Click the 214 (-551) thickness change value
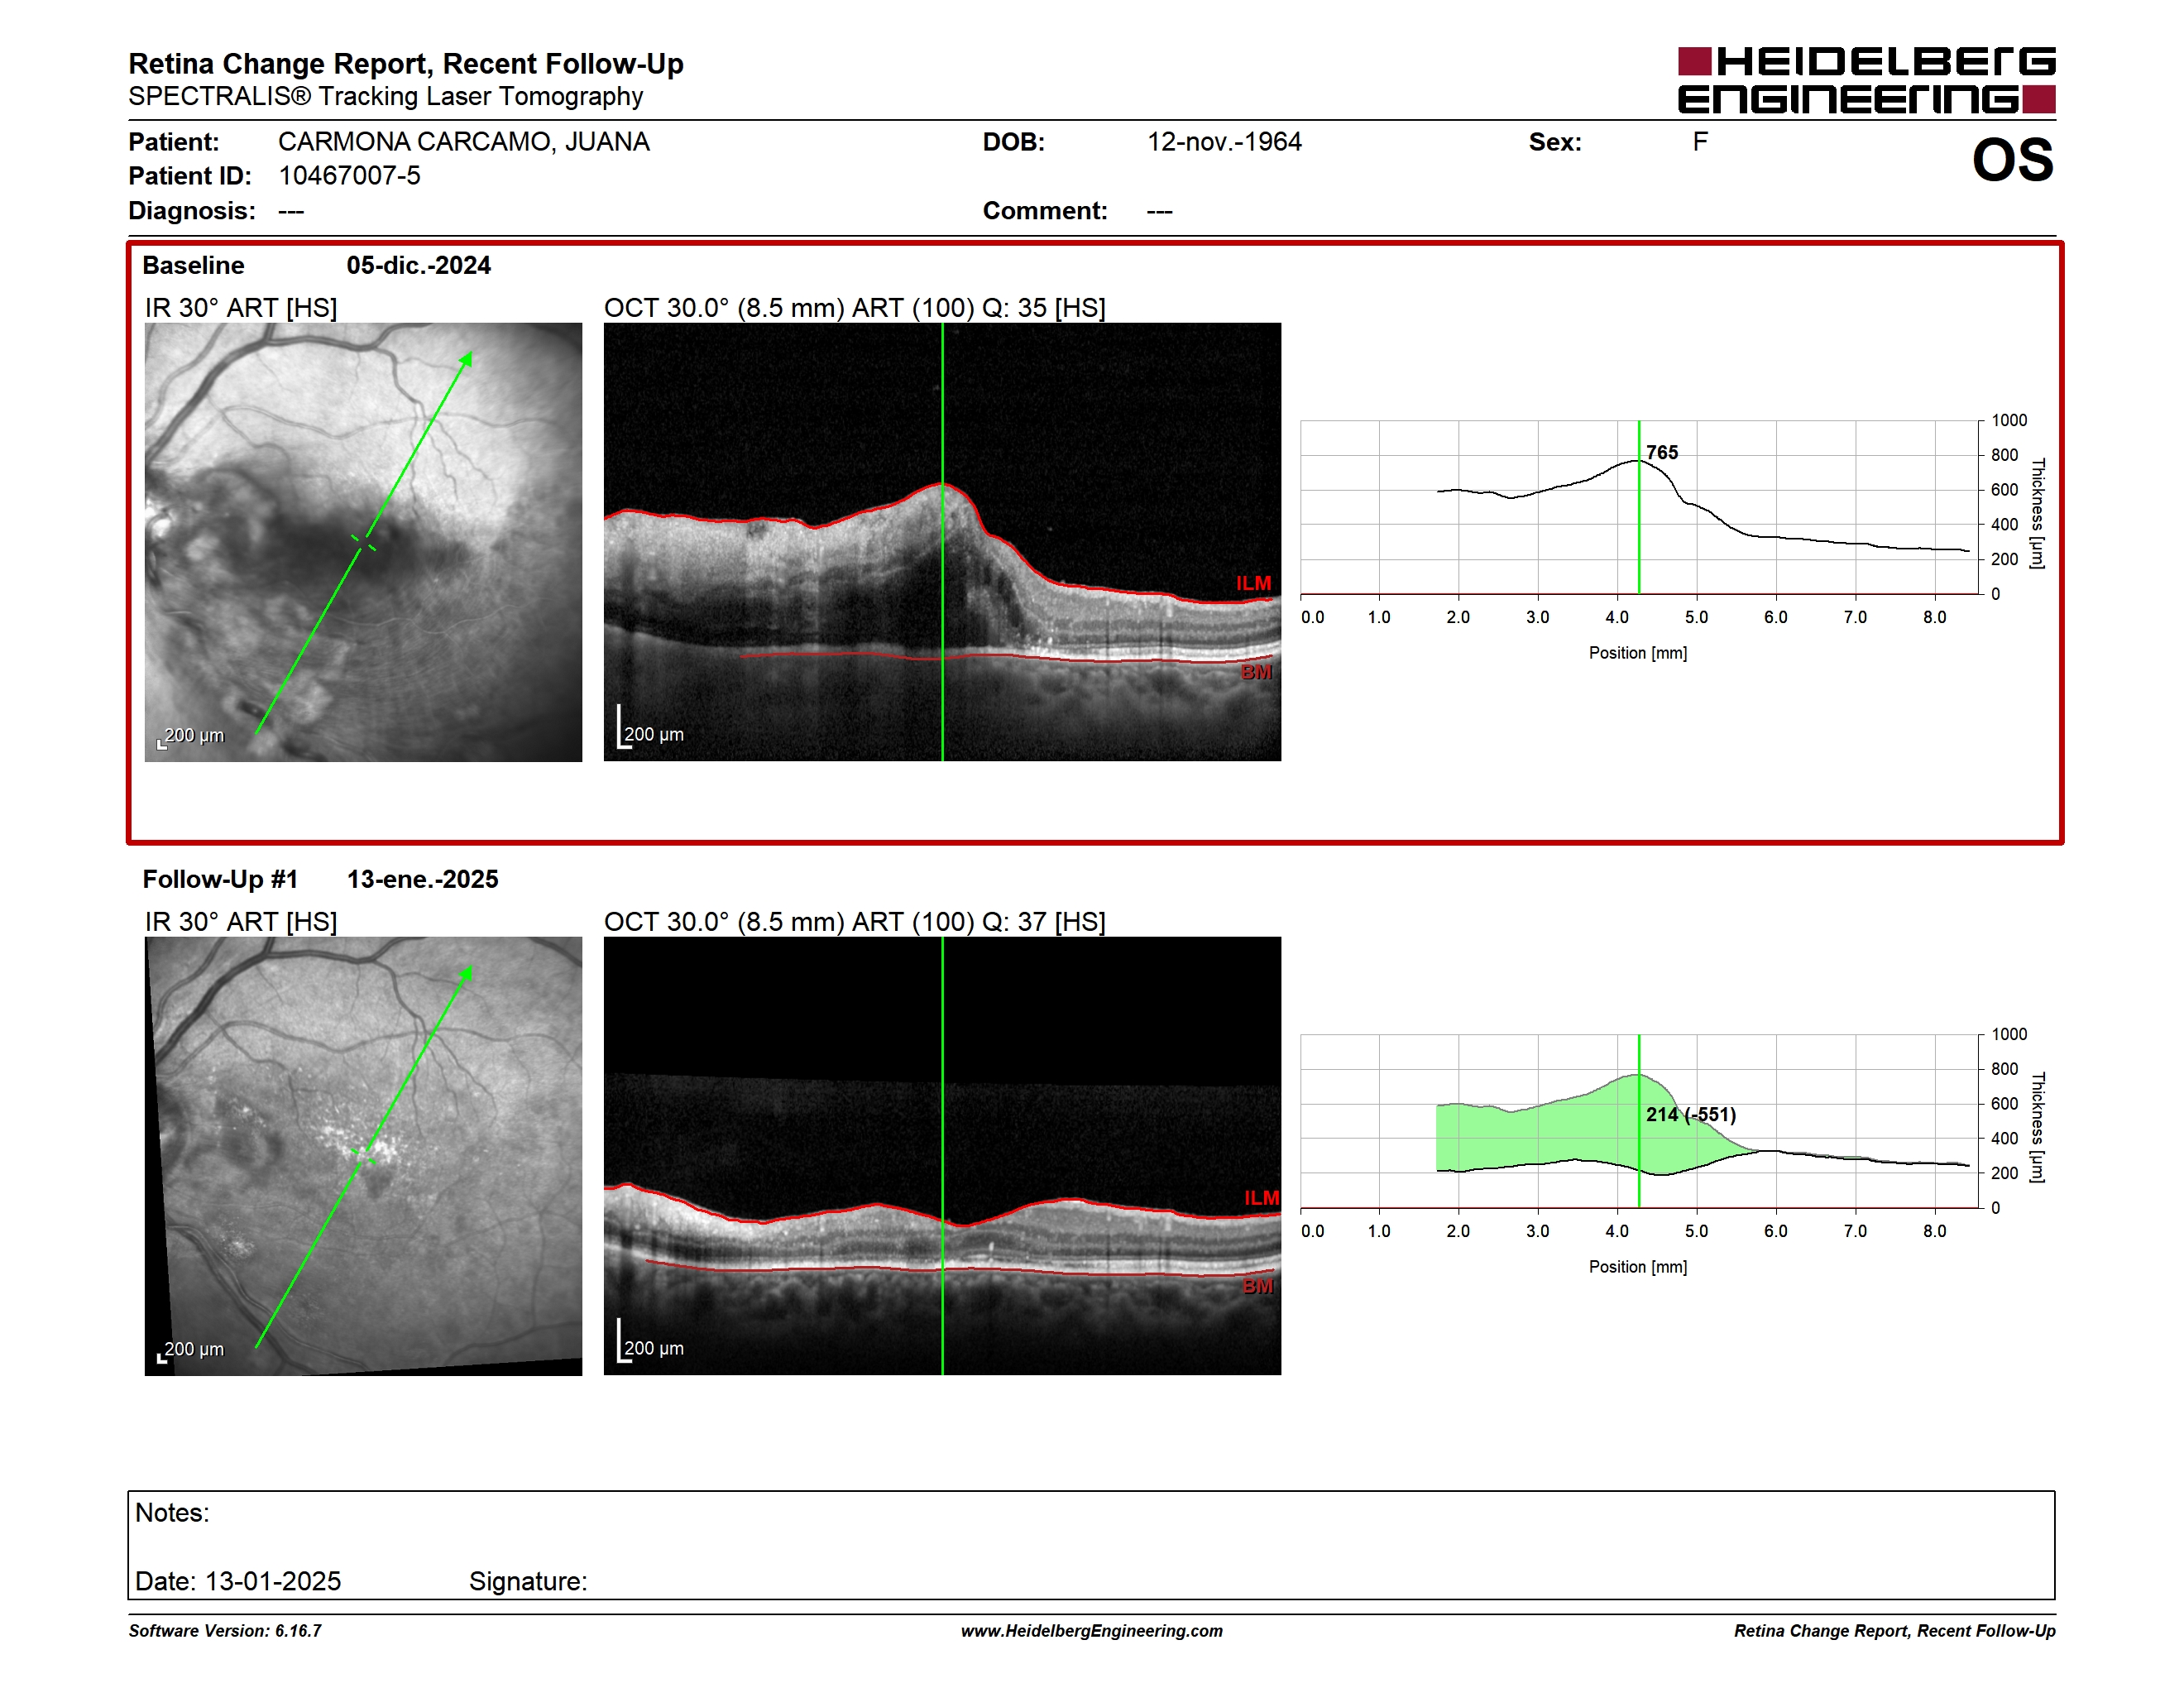This screenshot has width=2184, height=1688. point(1691,1114)
